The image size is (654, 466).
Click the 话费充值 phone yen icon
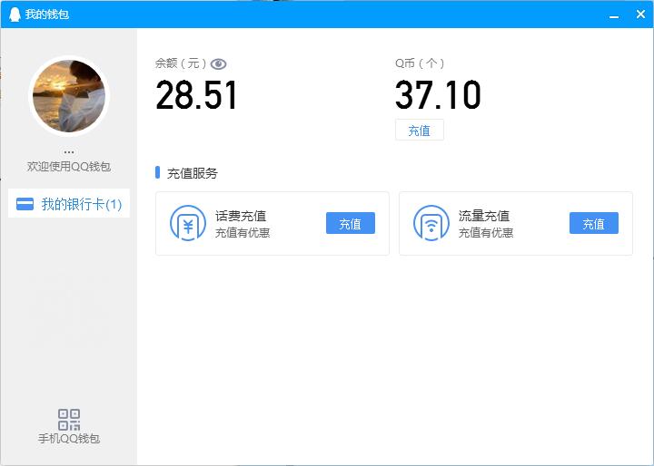(x=188, y=223)
